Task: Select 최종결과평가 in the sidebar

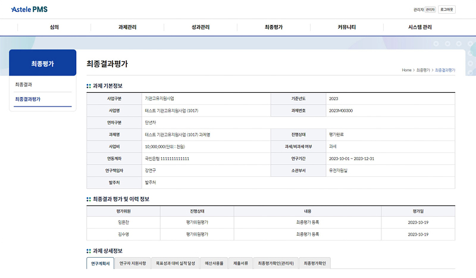Action: point(28,99)
